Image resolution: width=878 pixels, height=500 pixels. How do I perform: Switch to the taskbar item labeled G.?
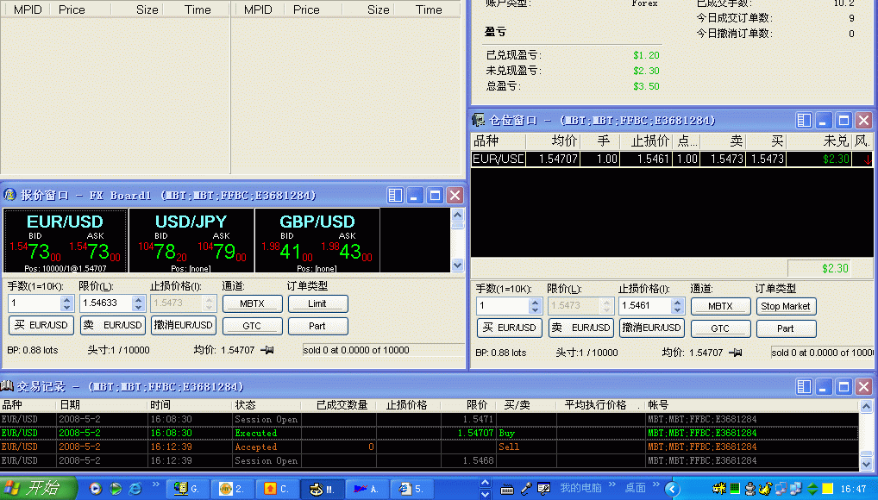tap(187, 489)
